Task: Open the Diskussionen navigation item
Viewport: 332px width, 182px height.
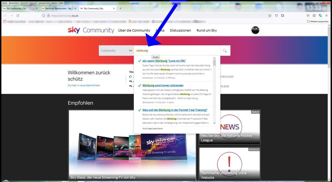Action: coord(180,30)
